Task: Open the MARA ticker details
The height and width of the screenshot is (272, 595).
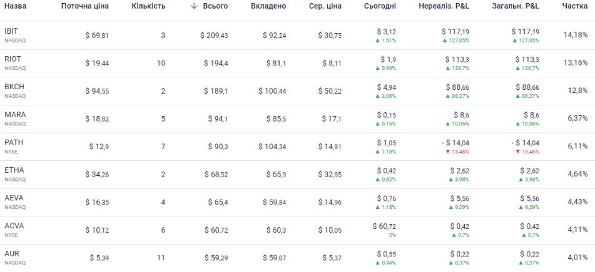Action: coord(14,115)
